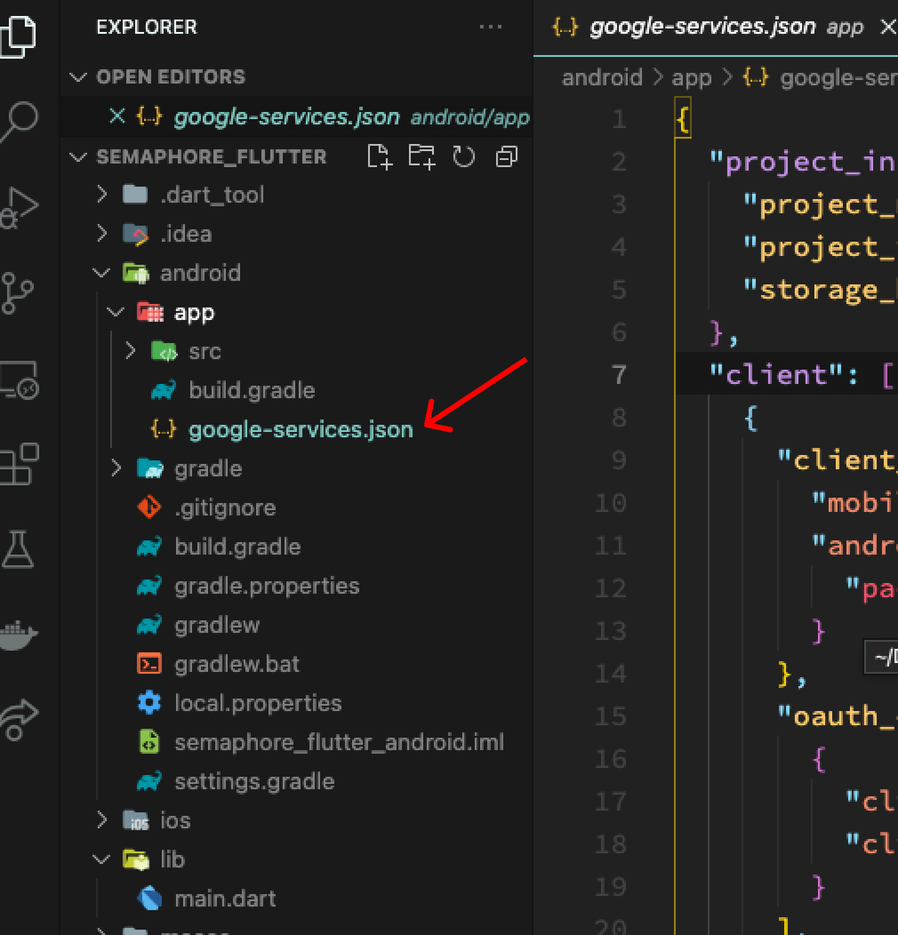
Task: Open main.dart in lib folder
Action: [x=225, y=898]
